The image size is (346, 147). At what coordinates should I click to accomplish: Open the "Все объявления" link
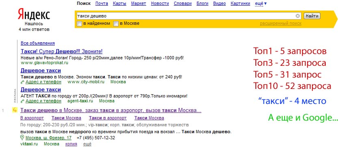click(x=38, y=43)
